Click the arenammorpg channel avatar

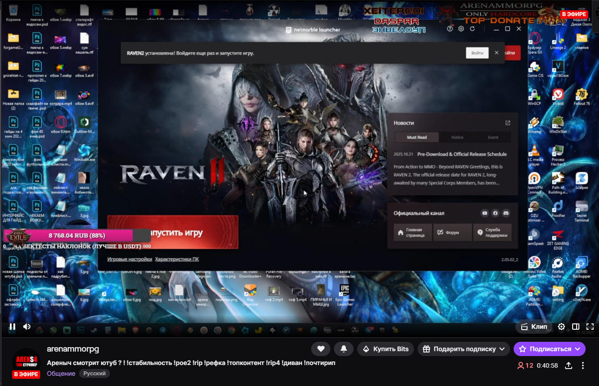click(x=26, y=361)
